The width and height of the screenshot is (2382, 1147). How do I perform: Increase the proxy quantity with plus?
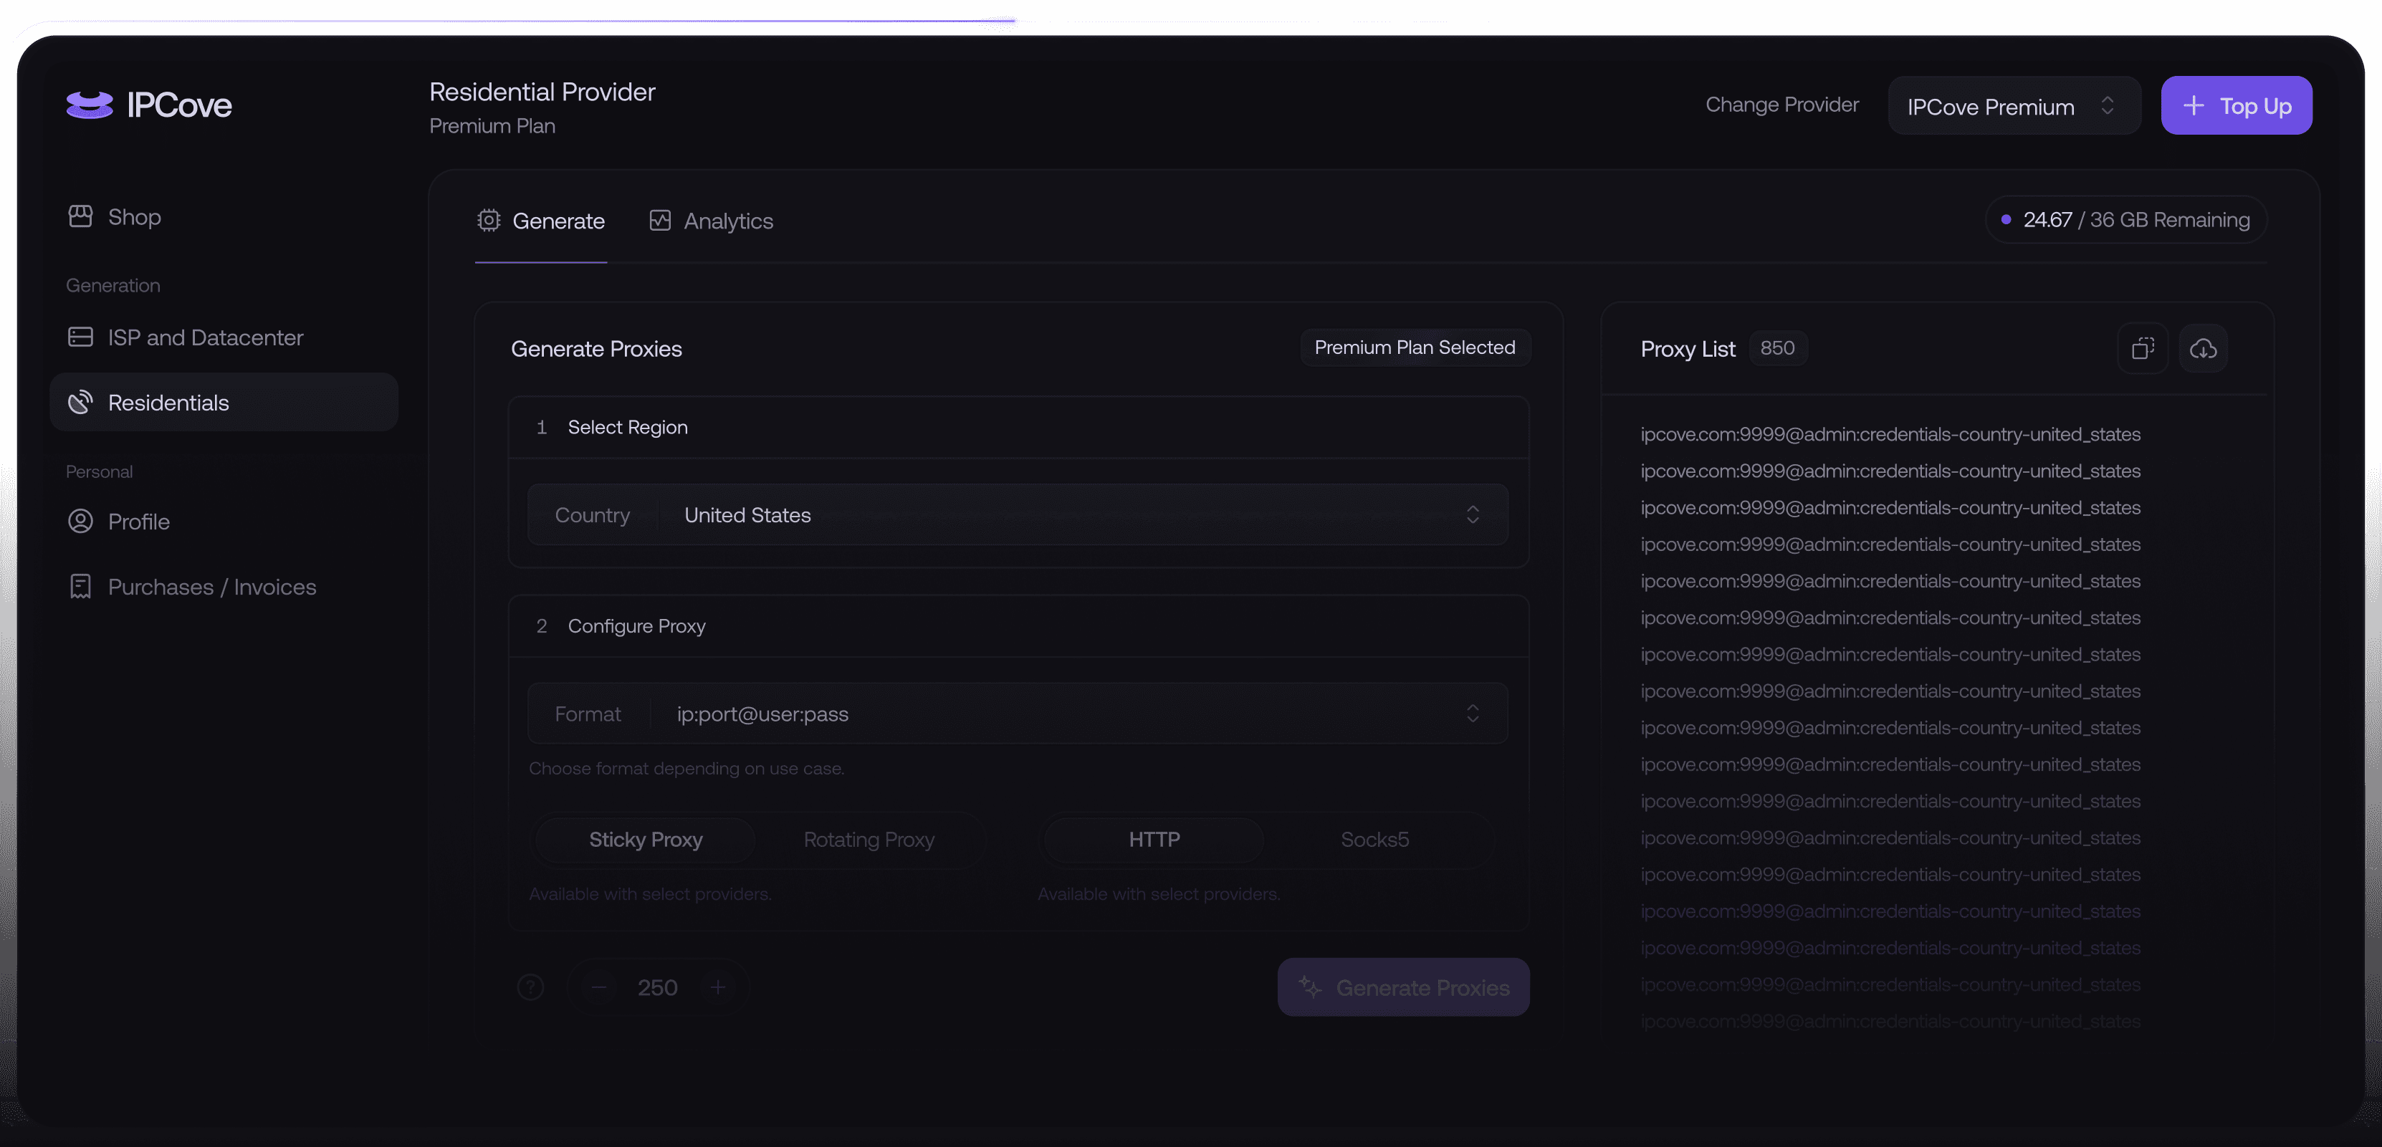pos(717,987)
